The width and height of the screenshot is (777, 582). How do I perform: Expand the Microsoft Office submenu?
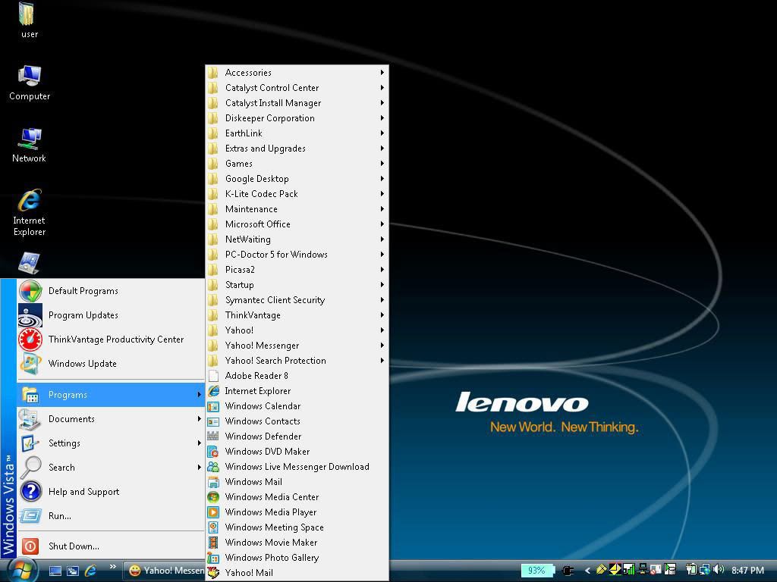point(258,224)
